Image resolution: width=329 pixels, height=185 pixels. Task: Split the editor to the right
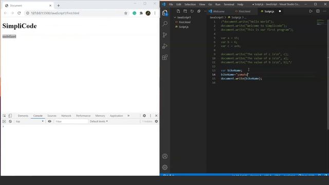(x=318, y=11)
